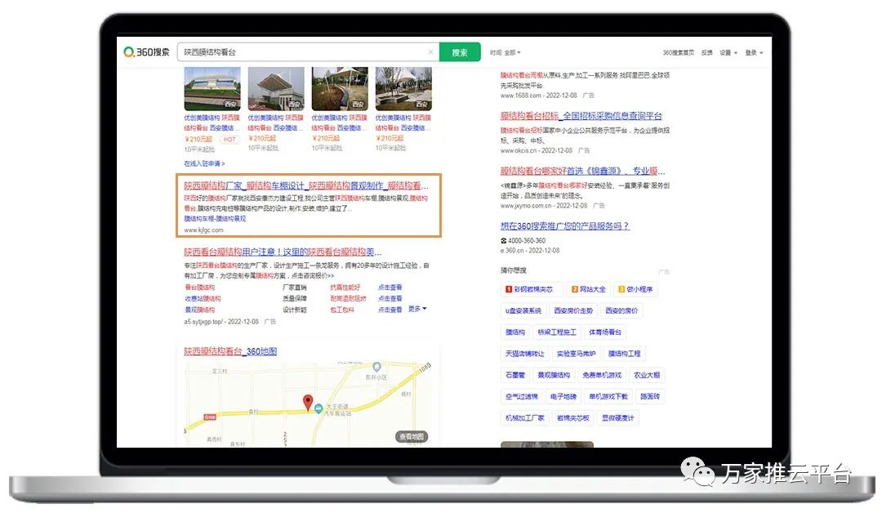Expand 更多 links in the ad result
Screen dimensions: 882x513
pyautogui.click(x=416, y=309)
